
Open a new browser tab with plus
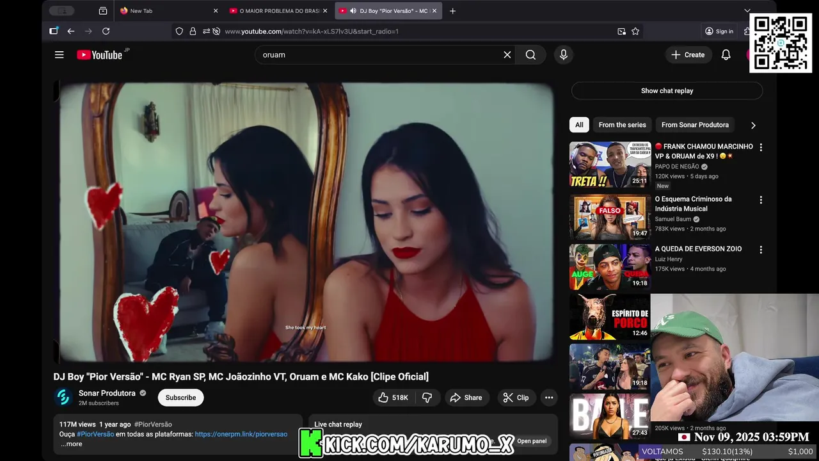452,11
